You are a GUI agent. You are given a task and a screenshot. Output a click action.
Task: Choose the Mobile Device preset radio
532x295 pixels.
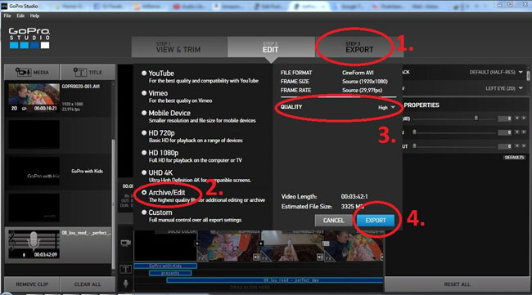click(144, 113)
